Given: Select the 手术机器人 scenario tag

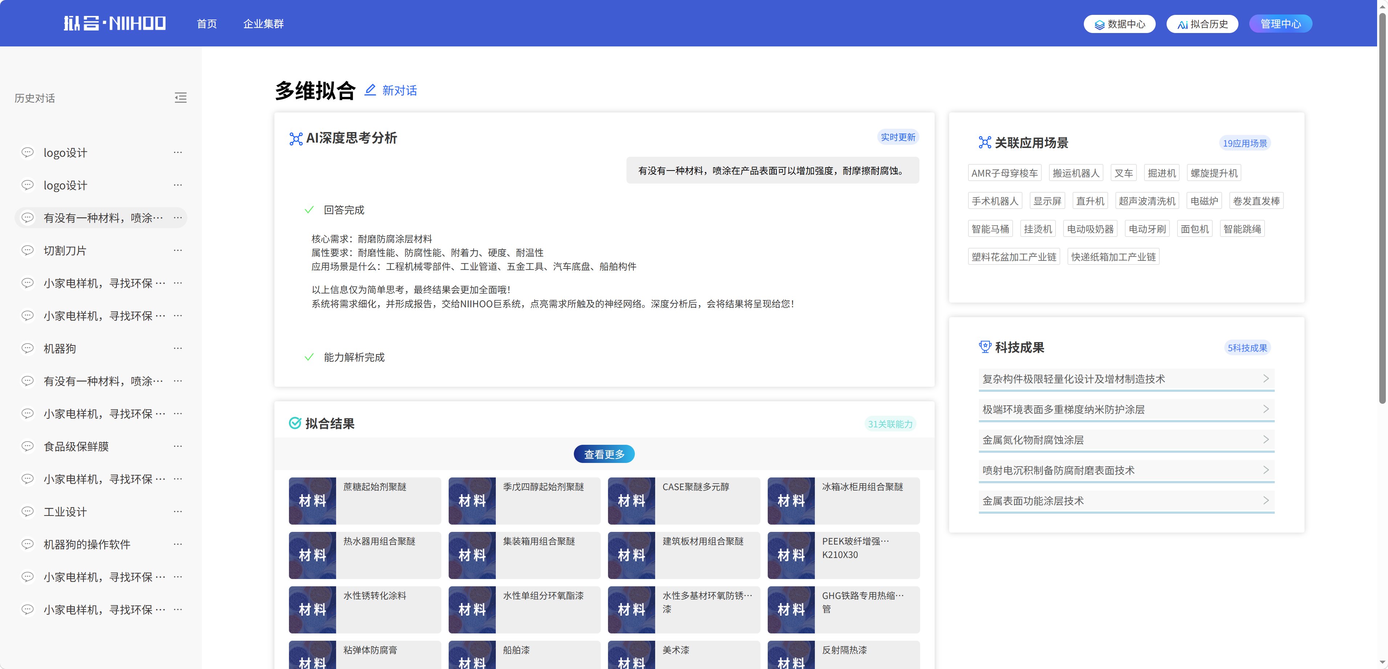Looking at the screenshot, I should pyautogui.click(x=995, y=201).
